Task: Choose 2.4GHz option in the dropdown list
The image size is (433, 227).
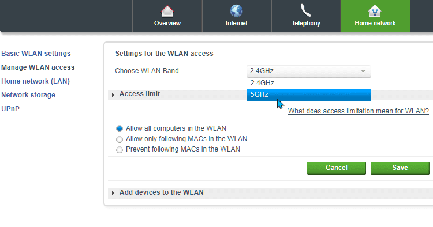Action: tap(309, 83)
